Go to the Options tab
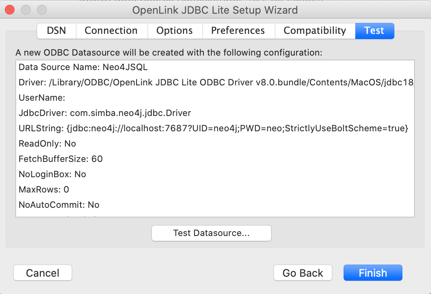The height and width of the screenshot is (294, 431). [174, 31]
